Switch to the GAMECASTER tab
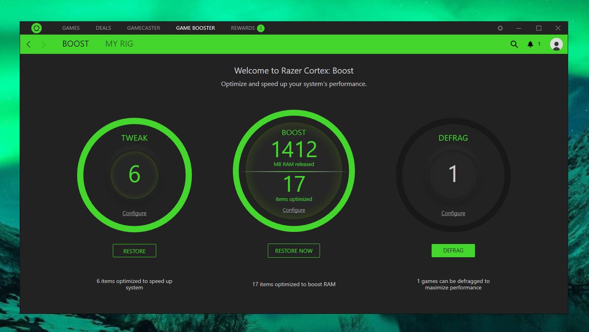The width and height of the screenshot is (589, 332). [x=143, y=28]
